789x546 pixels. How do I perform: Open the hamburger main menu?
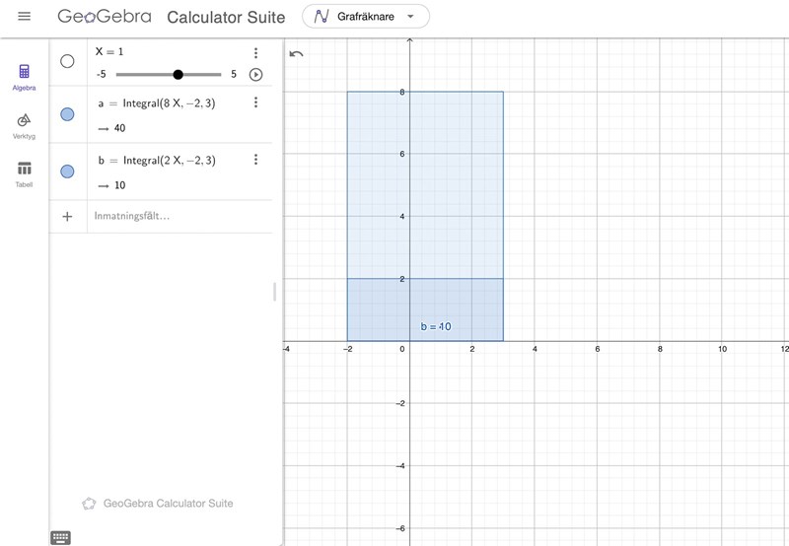coord(25,17)
